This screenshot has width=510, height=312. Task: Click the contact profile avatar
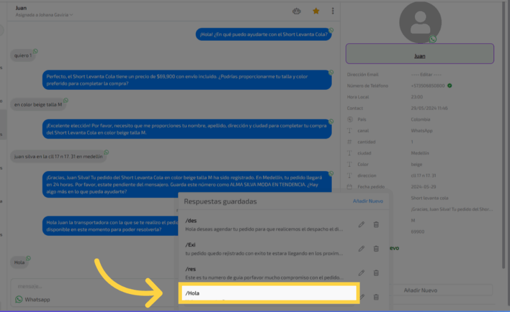(420, 21)
